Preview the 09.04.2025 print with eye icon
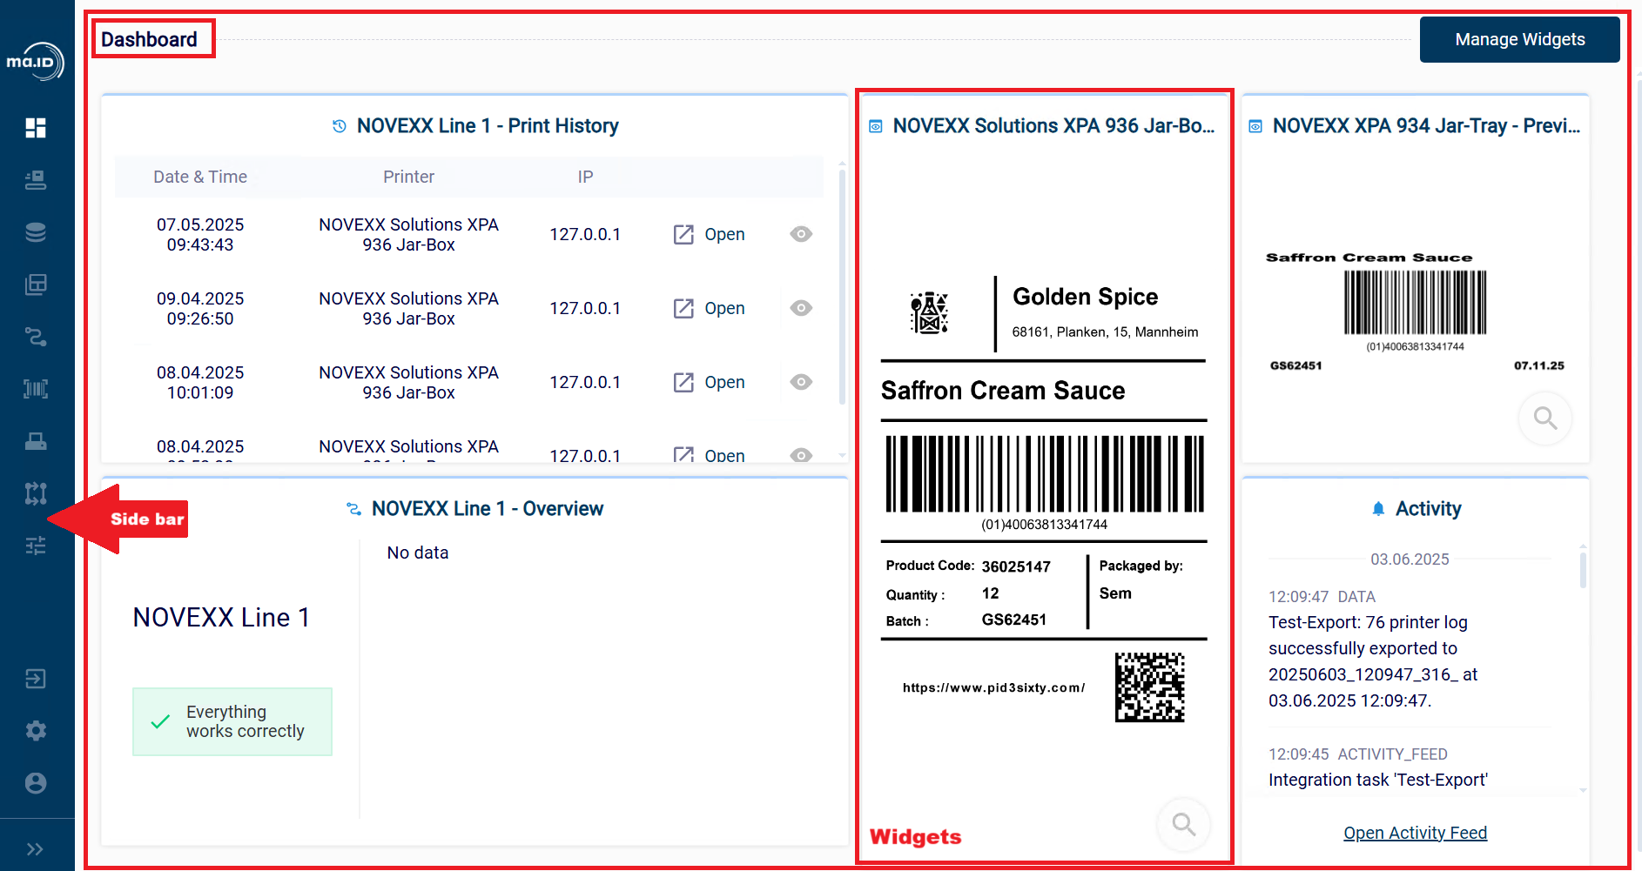 [x=801, y=308]
